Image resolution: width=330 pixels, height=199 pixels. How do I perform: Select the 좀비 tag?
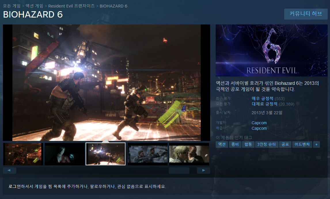pos(235,144)
